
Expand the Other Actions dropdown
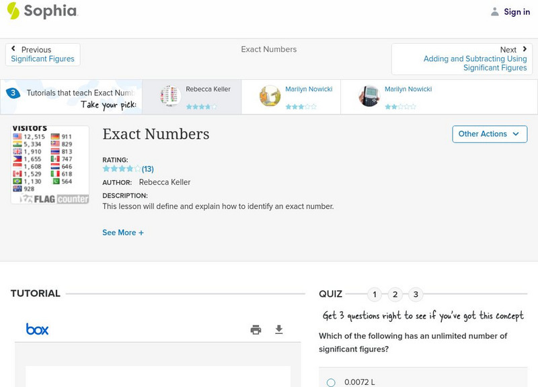coord(490,134)
